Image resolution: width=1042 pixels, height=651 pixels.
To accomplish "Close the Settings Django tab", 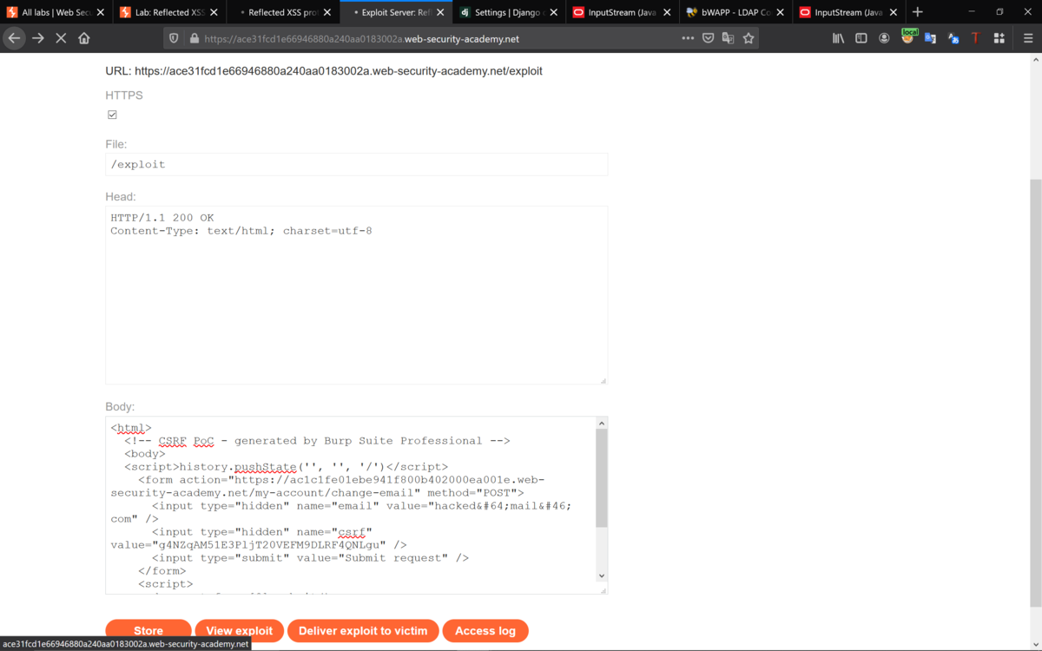I will point(554,12).
